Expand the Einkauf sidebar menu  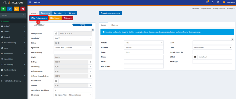14,32
